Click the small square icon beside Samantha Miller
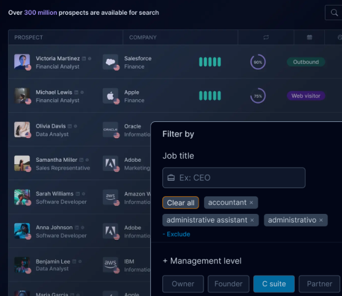 [x=82, y=160]
